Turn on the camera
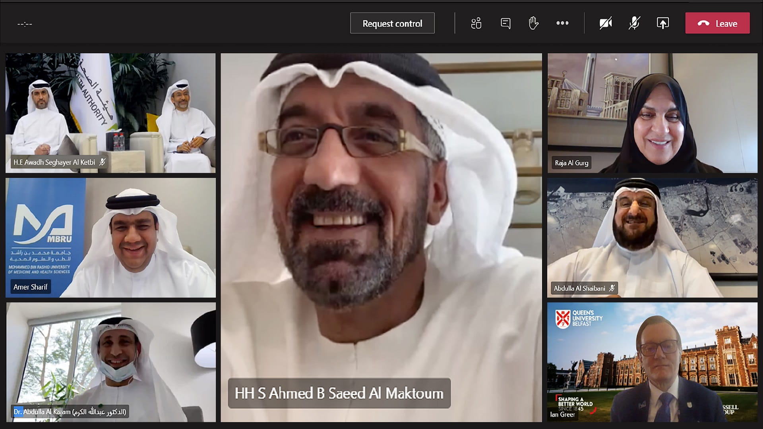Screen dimensions: 763x429 (x=606, y=23)
